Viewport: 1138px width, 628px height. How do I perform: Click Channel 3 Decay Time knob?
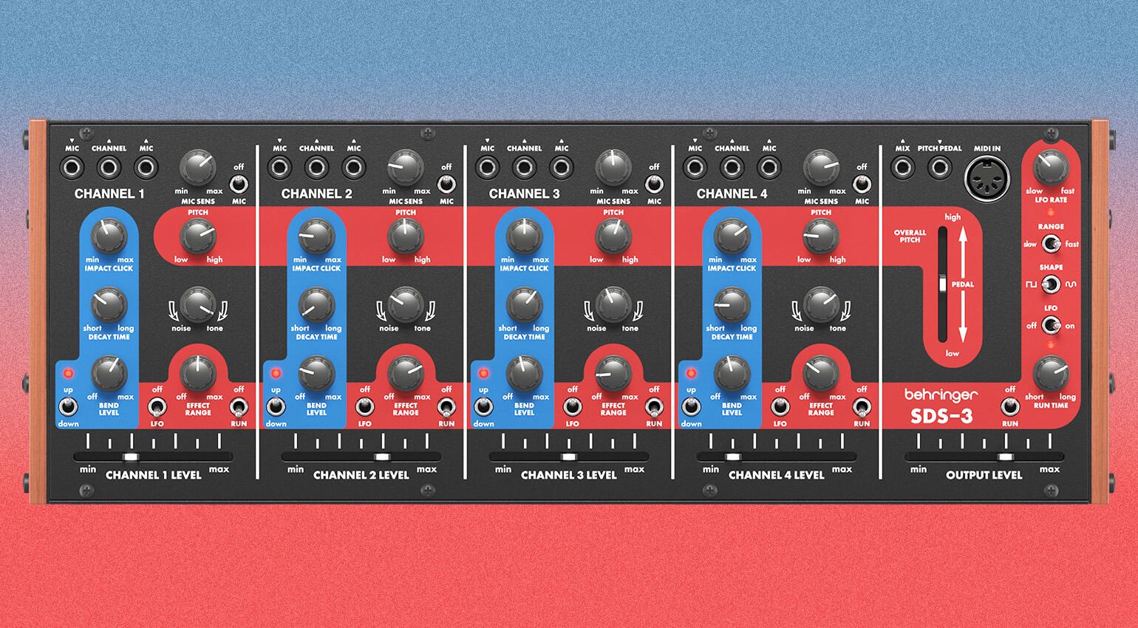[524, 304]
